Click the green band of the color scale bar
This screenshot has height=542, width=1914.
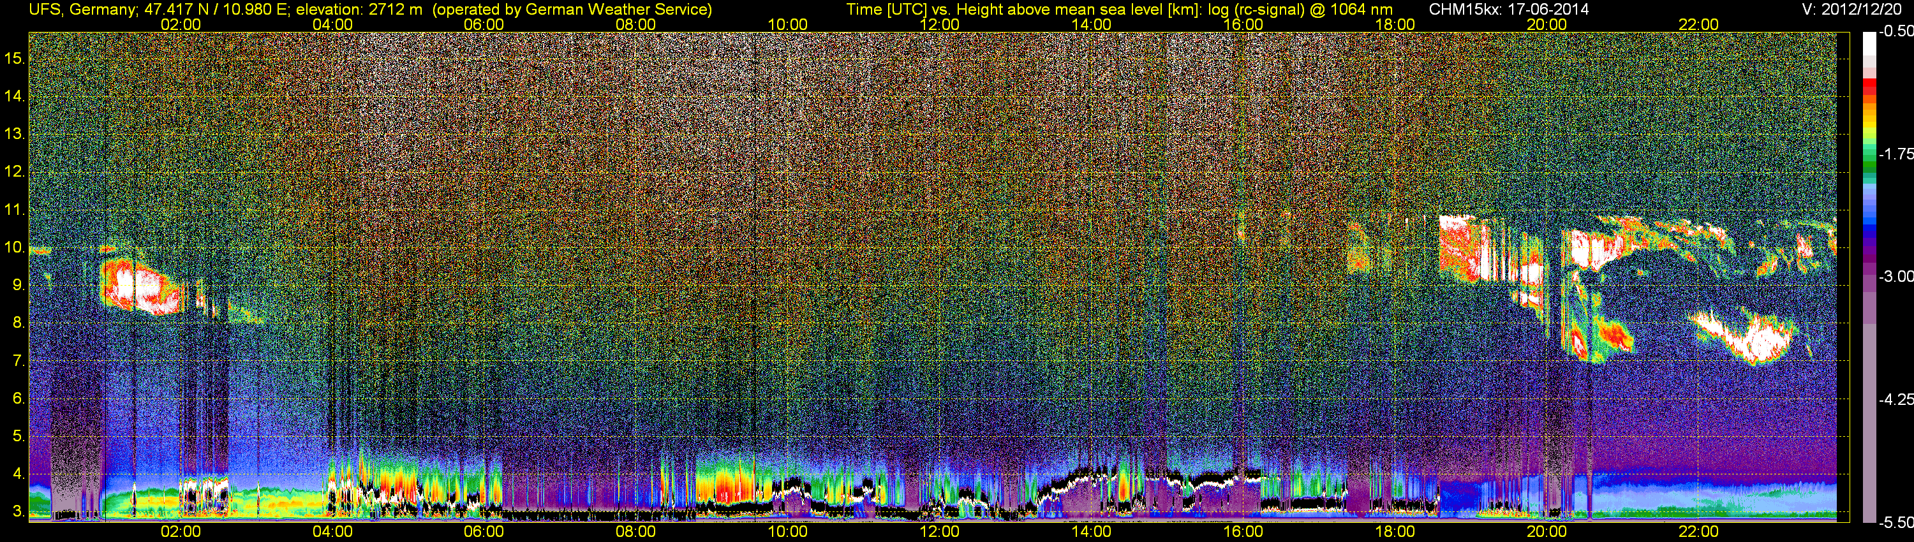(x=1869, y=167)
